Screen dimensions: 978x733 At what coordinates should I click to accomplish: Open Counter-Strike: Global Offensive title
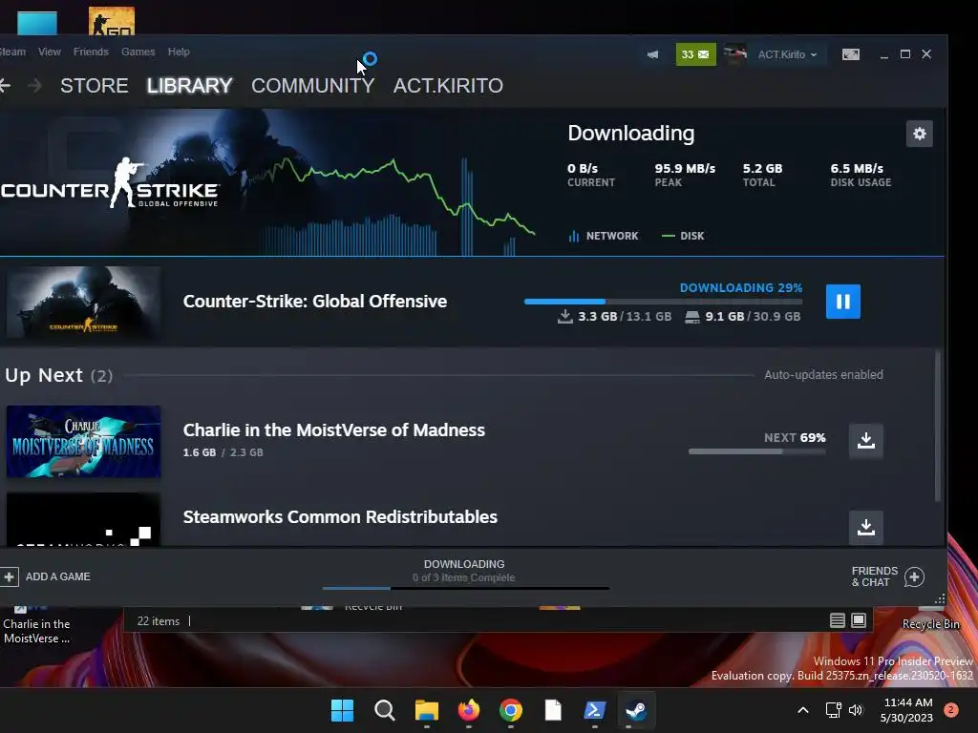pos(315,301)
